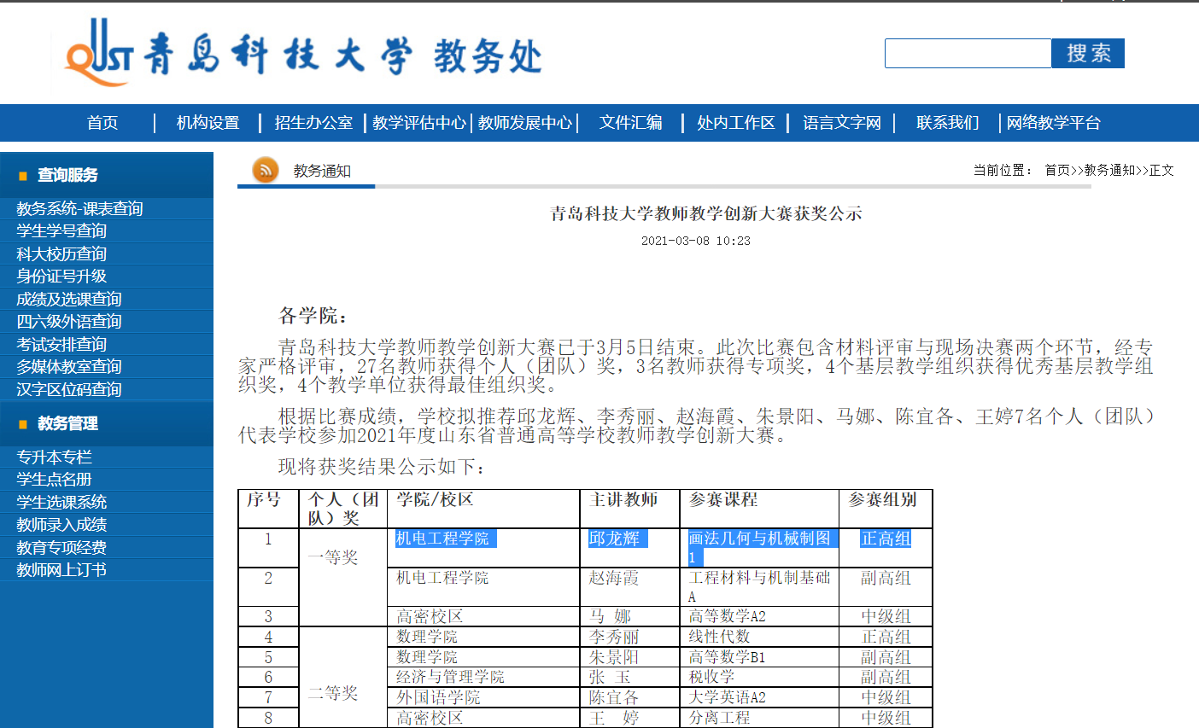Image resolution: width=1199 pixels, height=728 pixels.
Task: Open 身份证号升级 sidebar link
Action: [61, 277]
